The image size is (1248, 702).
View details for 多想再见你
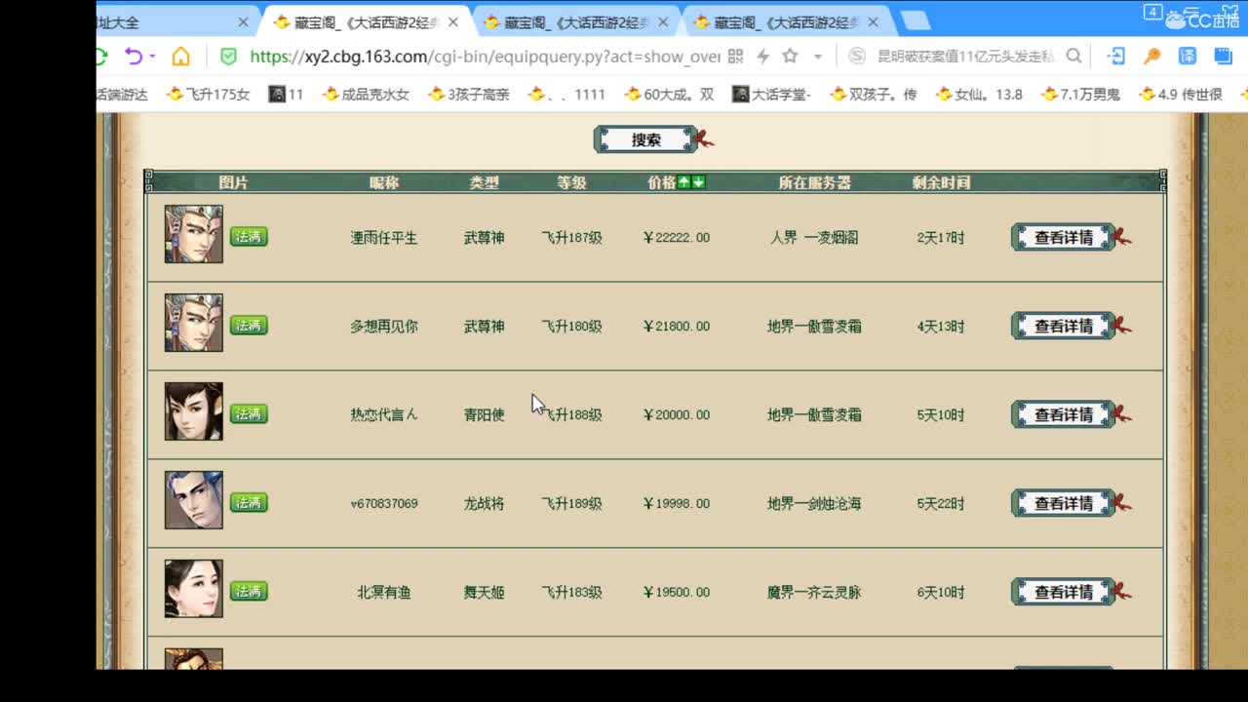(1063, 326)
